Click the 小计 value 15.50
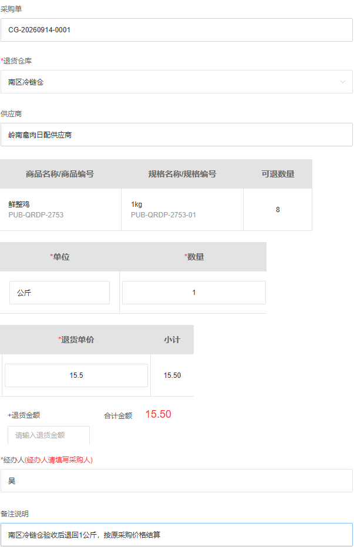The image size is (354, 547). click(173, 375)
